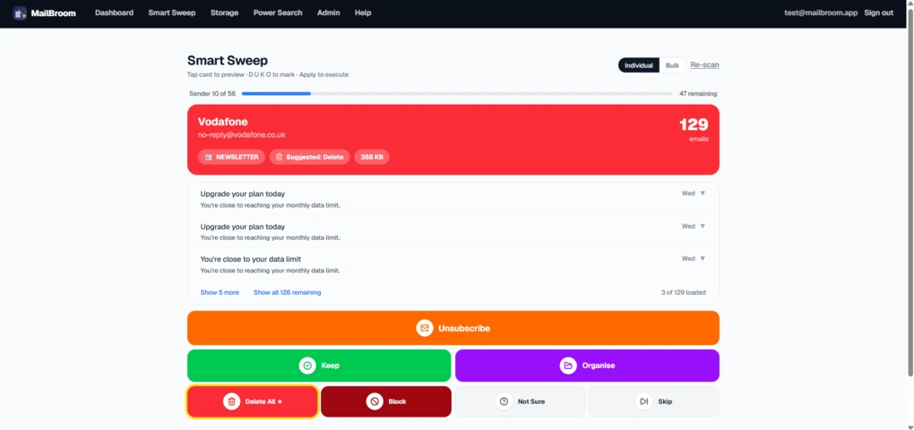Image resolution: width=914 pixels, height=430 pixels.
Task: Click Show all 126 remaining link
Action: point(288,293)
